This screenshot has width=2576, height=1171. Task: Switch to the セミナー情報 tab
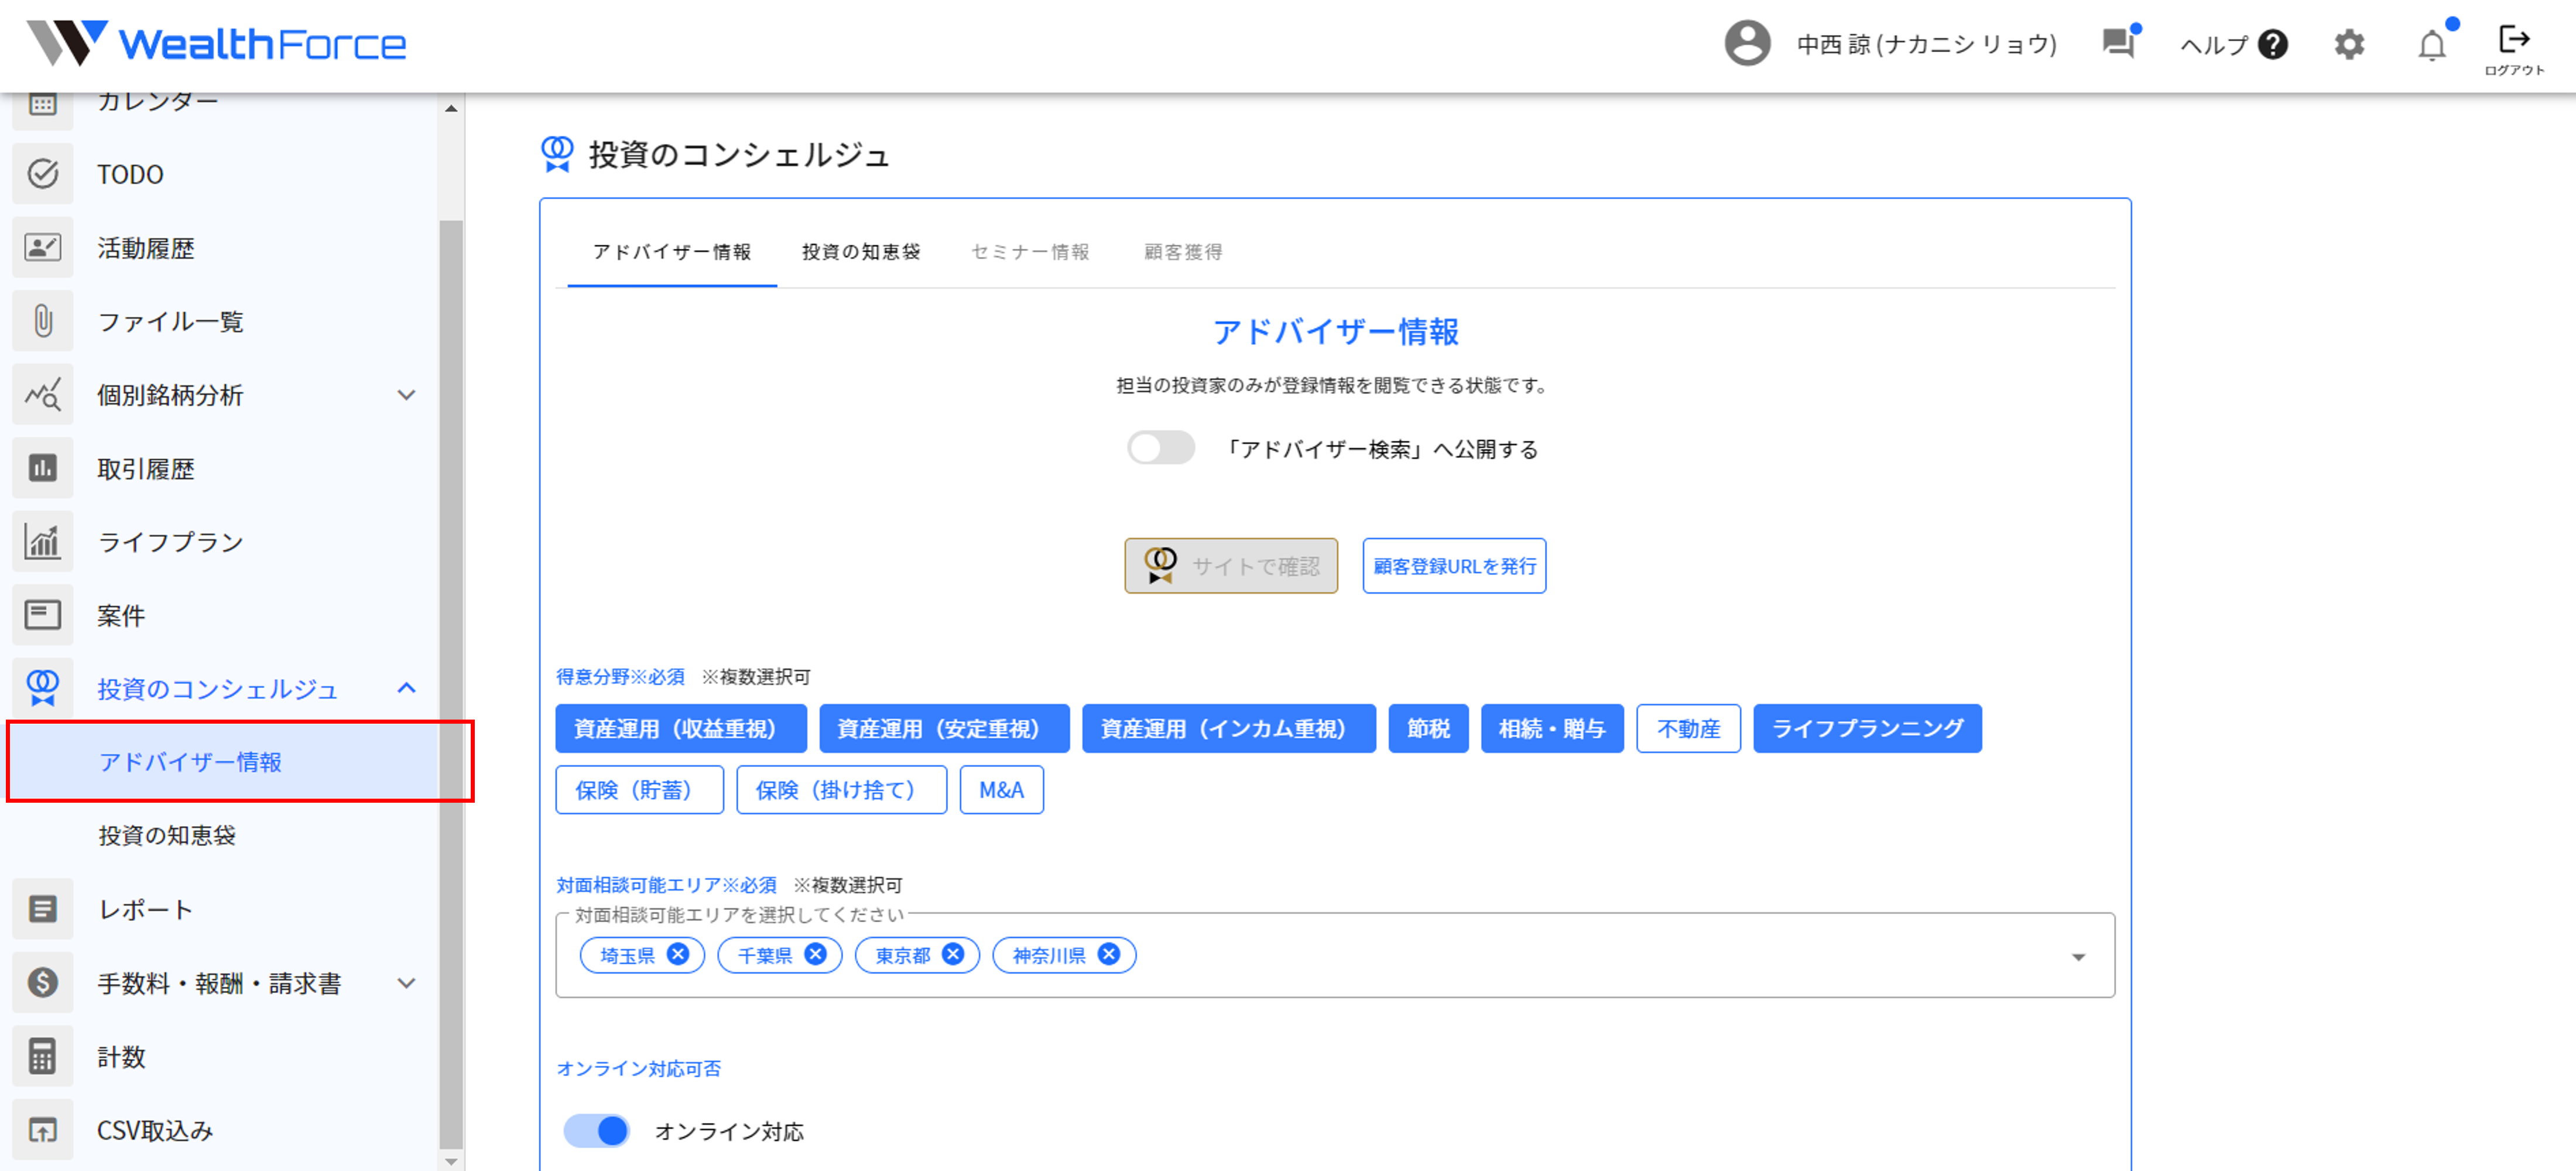click(x=1030, y=252)
